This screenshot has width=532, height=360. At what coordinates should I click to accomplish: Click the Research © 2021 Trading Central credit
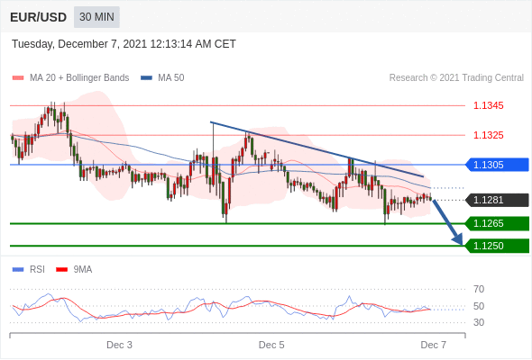[x=456, y=78]
